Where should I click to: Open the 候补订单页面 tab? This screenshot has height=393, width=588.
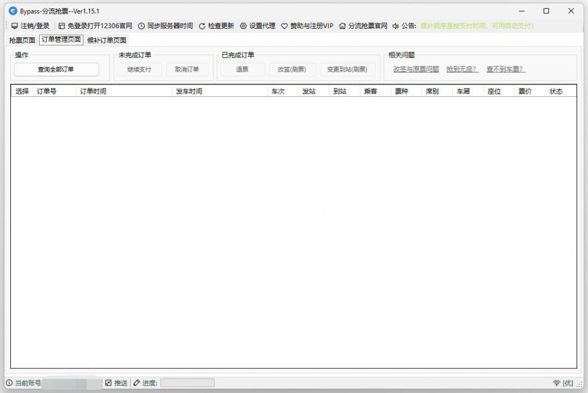[x=107, y=40]
